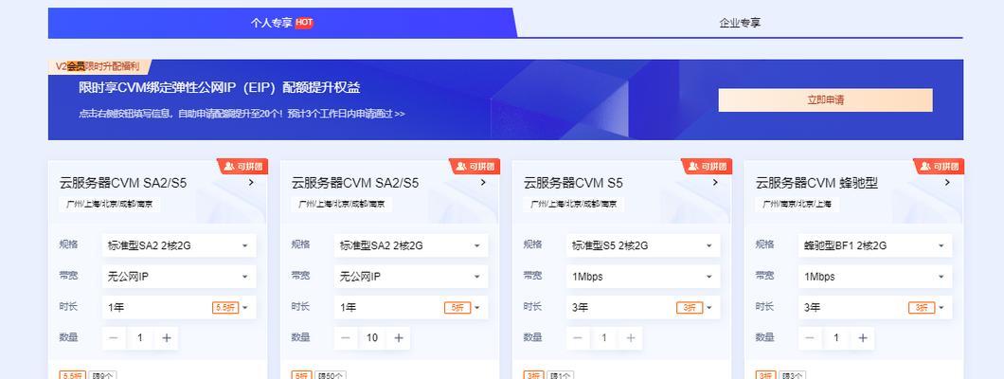
Task: Open 1Mbps bandwidth dropdown on 蜂驰型 card
Action: click(875, 277)
